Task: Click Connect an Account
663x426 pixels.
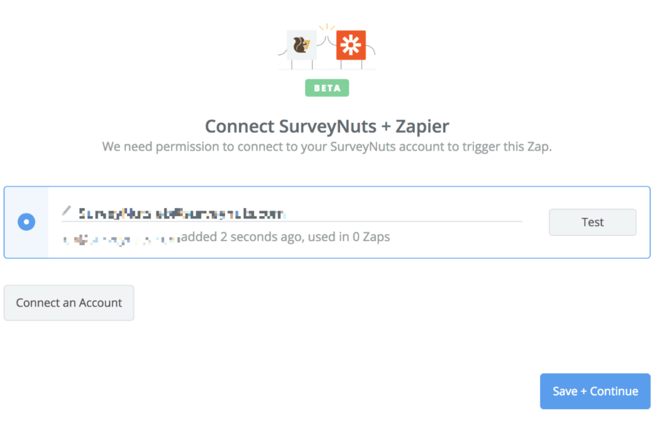Action: tap(69, 303)
